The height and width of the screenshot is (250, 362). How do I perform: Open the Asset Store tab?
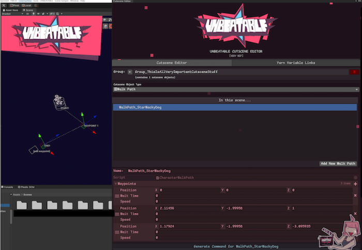(10, 10)
